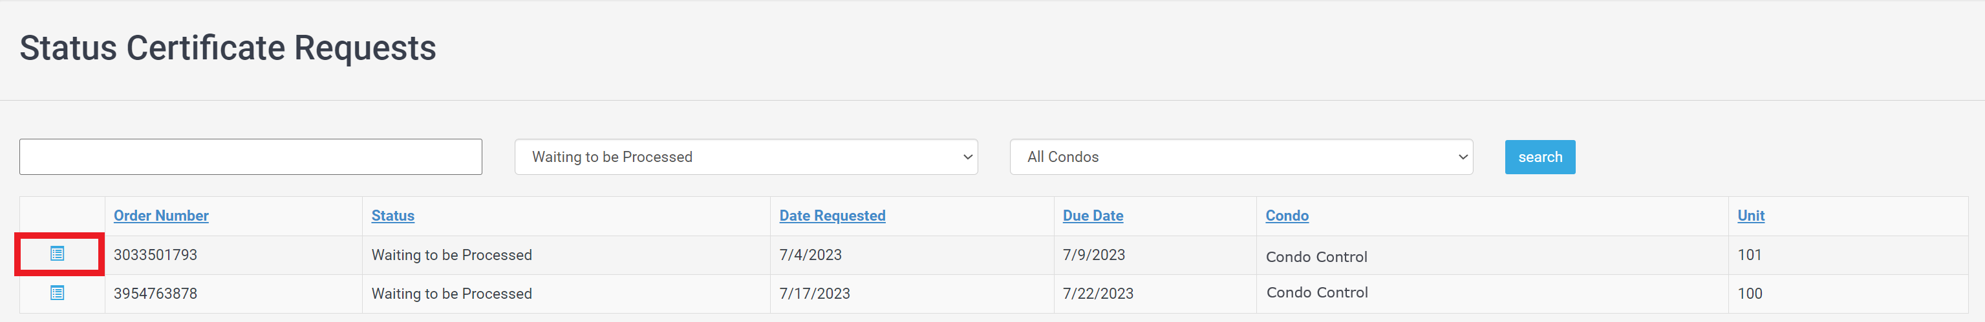
Task: Select order number 3033501793 cell
Action: click(156, 255)
